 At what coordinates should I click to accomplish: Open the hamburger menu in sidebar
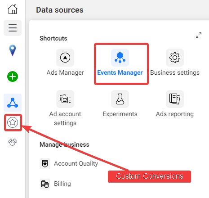[x=13, y=28]
